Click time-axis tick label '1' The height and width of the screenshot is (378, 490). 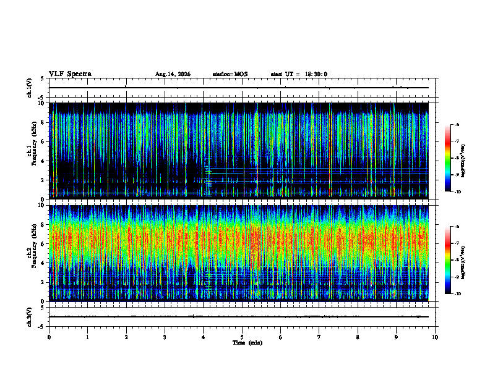tap(88, 337)
